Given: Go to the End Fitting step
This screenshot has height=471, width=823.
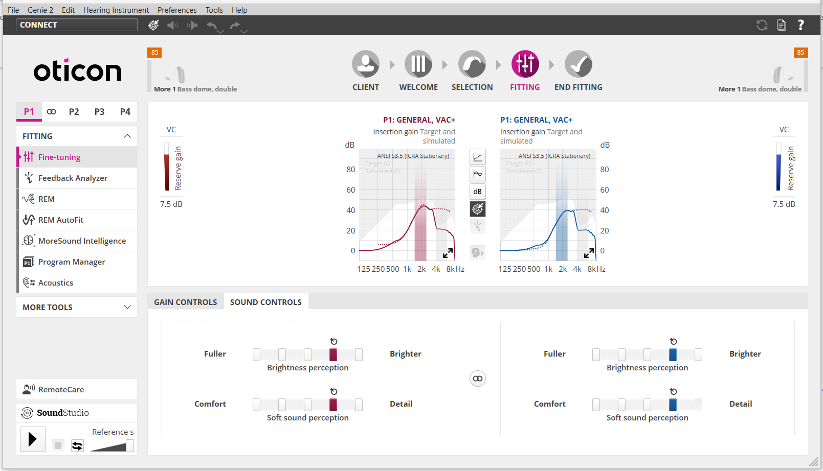Looking at the screenshot, I should [579, 71].
